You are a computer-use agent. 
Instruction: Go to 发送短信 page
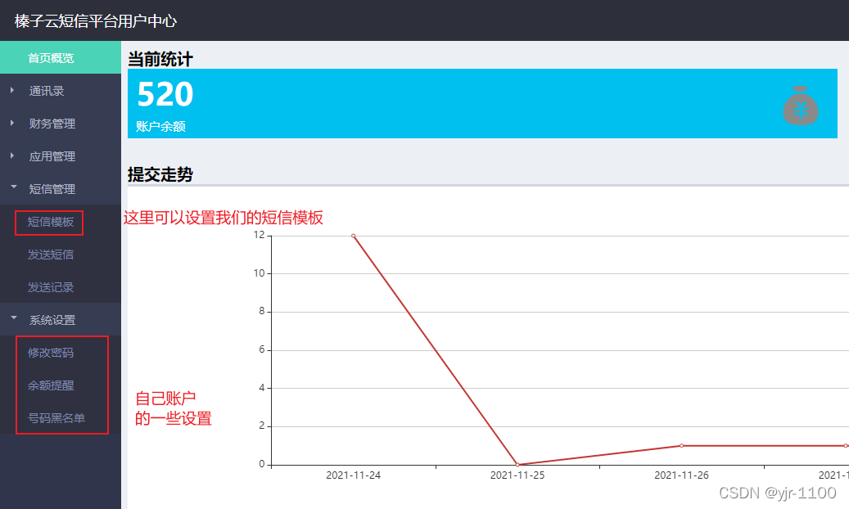point(51,254)
